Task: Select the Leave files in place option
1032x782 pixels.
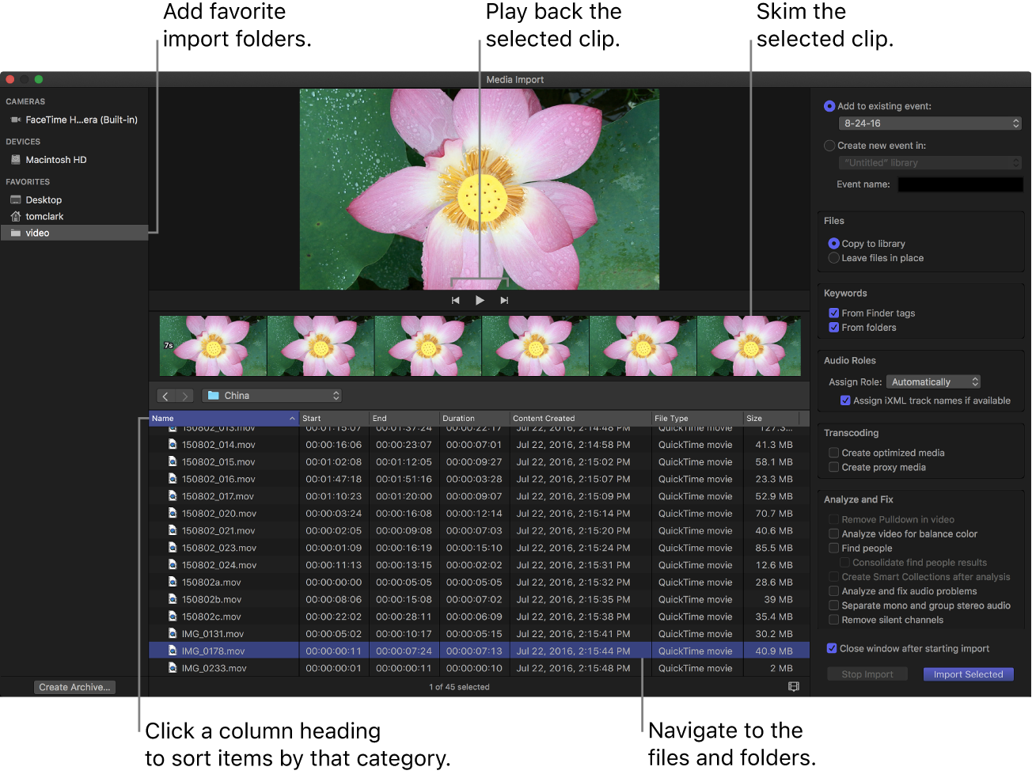Action: [x=833, y=257]
